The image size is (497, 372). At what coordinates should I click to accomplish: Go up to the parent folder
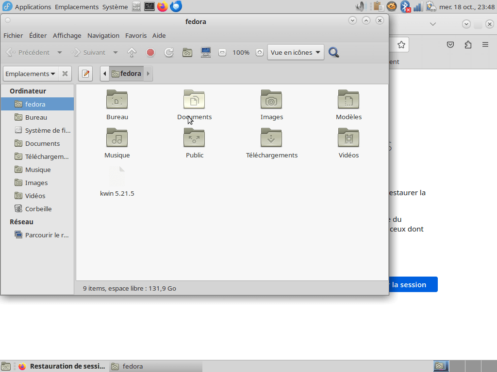[132, 52]
